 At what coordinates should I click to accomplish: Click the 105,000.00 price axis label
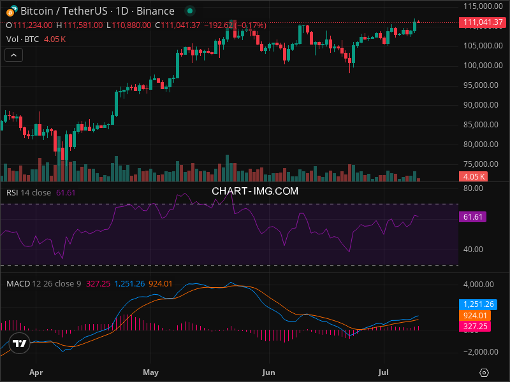pyautogui.click(x=483, y=45)
